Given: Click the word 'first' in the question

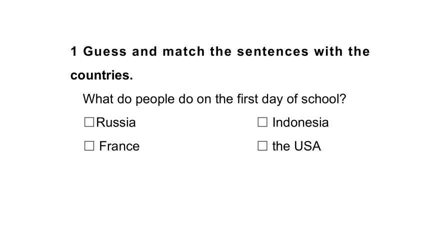Looking at the screenshot, I should tap(247, 99).
